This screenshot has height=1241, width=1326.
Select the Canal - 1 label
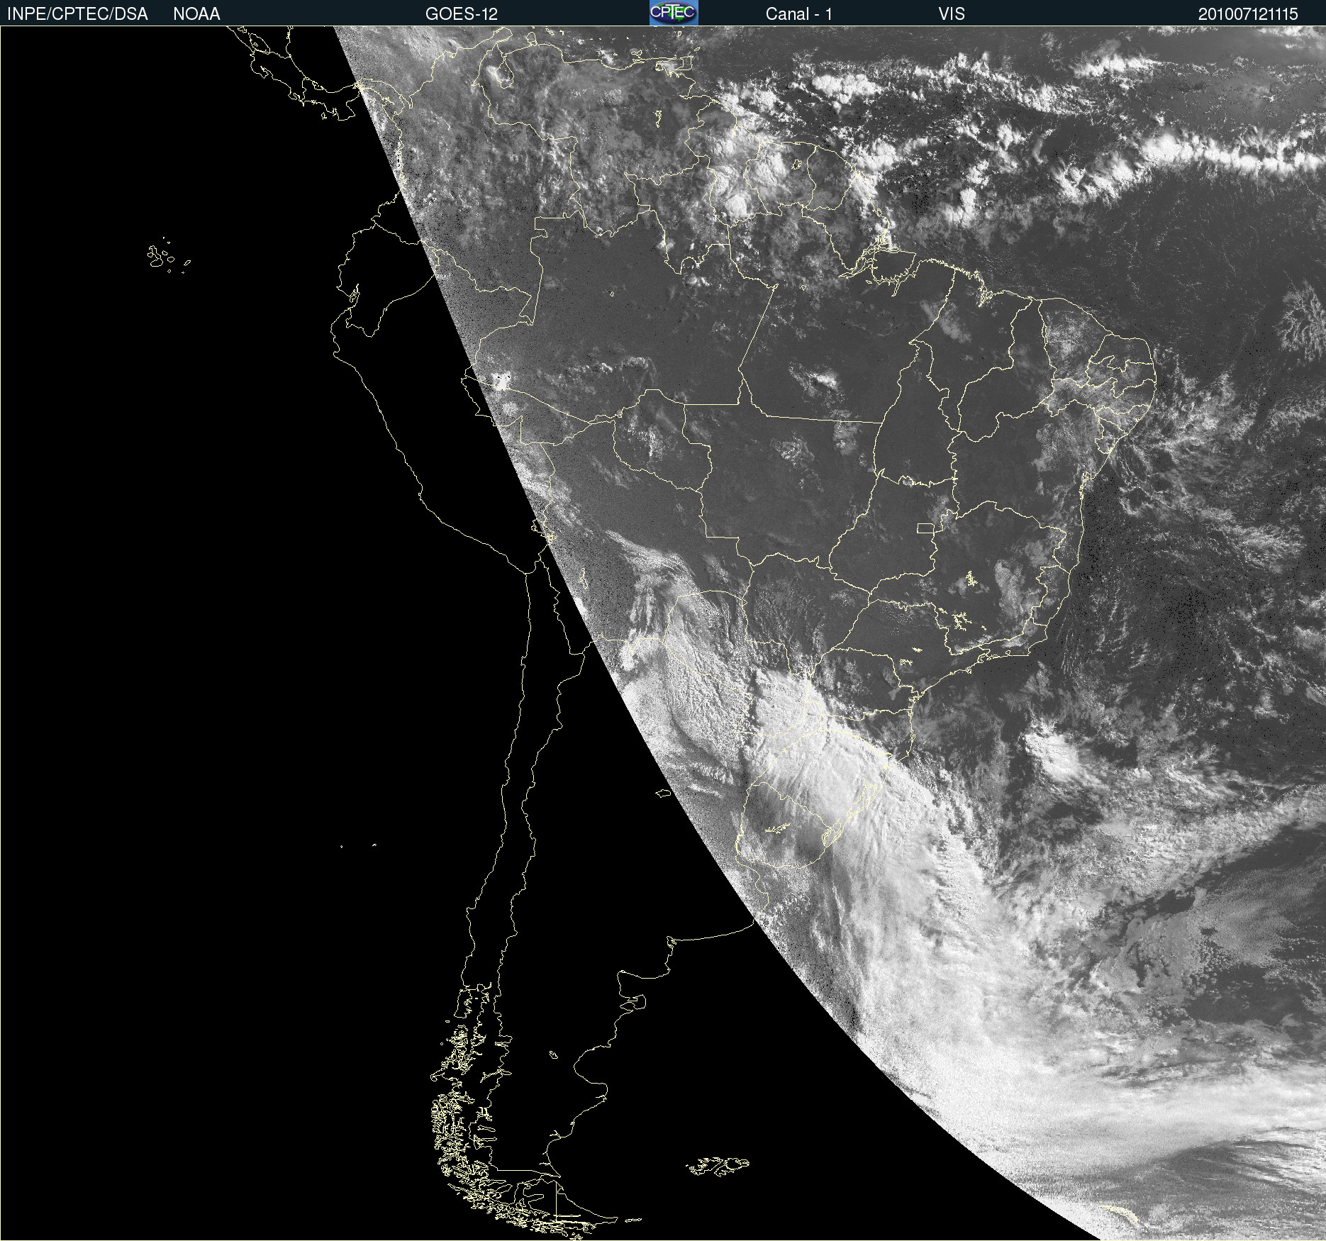(x=798, y=14)
